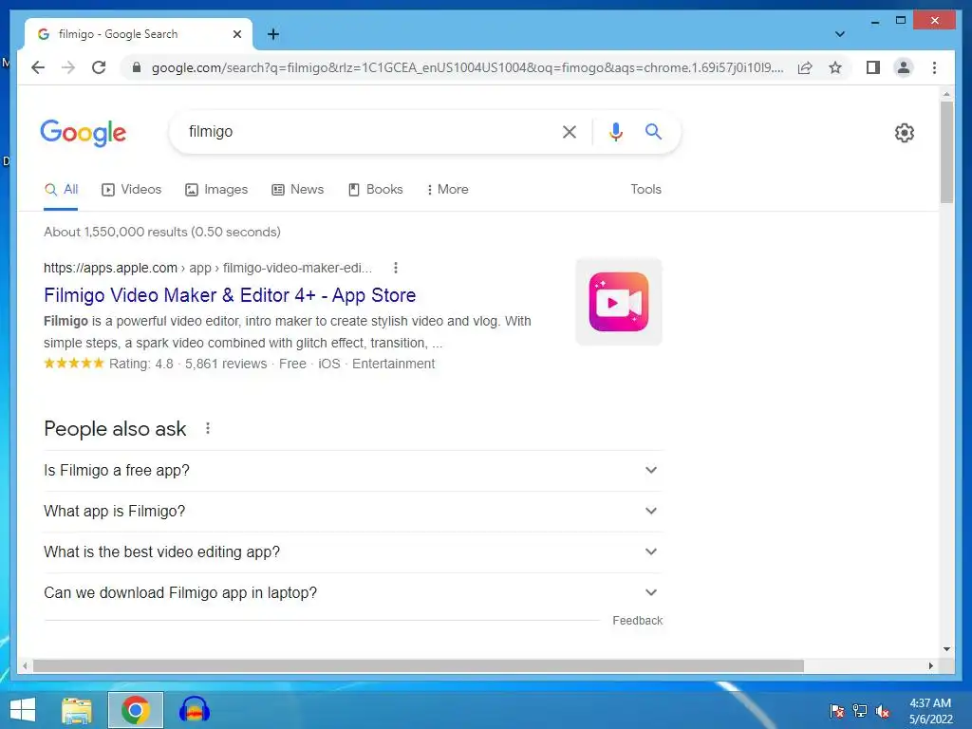Screen dimensions: 972x729
Task: Switch to the Videos tab
Action: [131, 190]
